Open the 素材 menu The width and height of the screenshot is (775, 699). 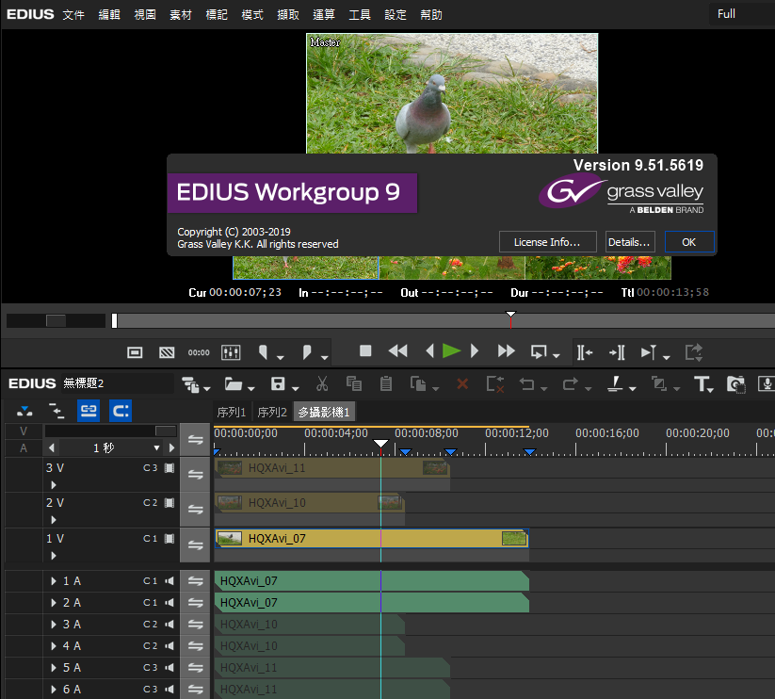click(x=181, y=15)
